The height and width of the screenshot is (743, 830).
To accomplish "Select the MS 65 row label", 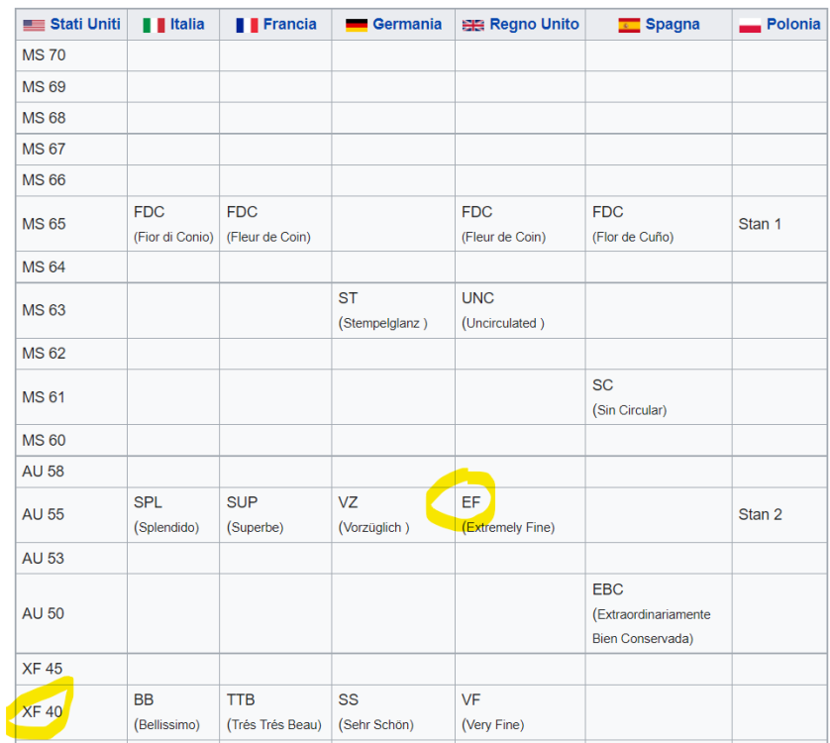I will (x=44, y=224).
